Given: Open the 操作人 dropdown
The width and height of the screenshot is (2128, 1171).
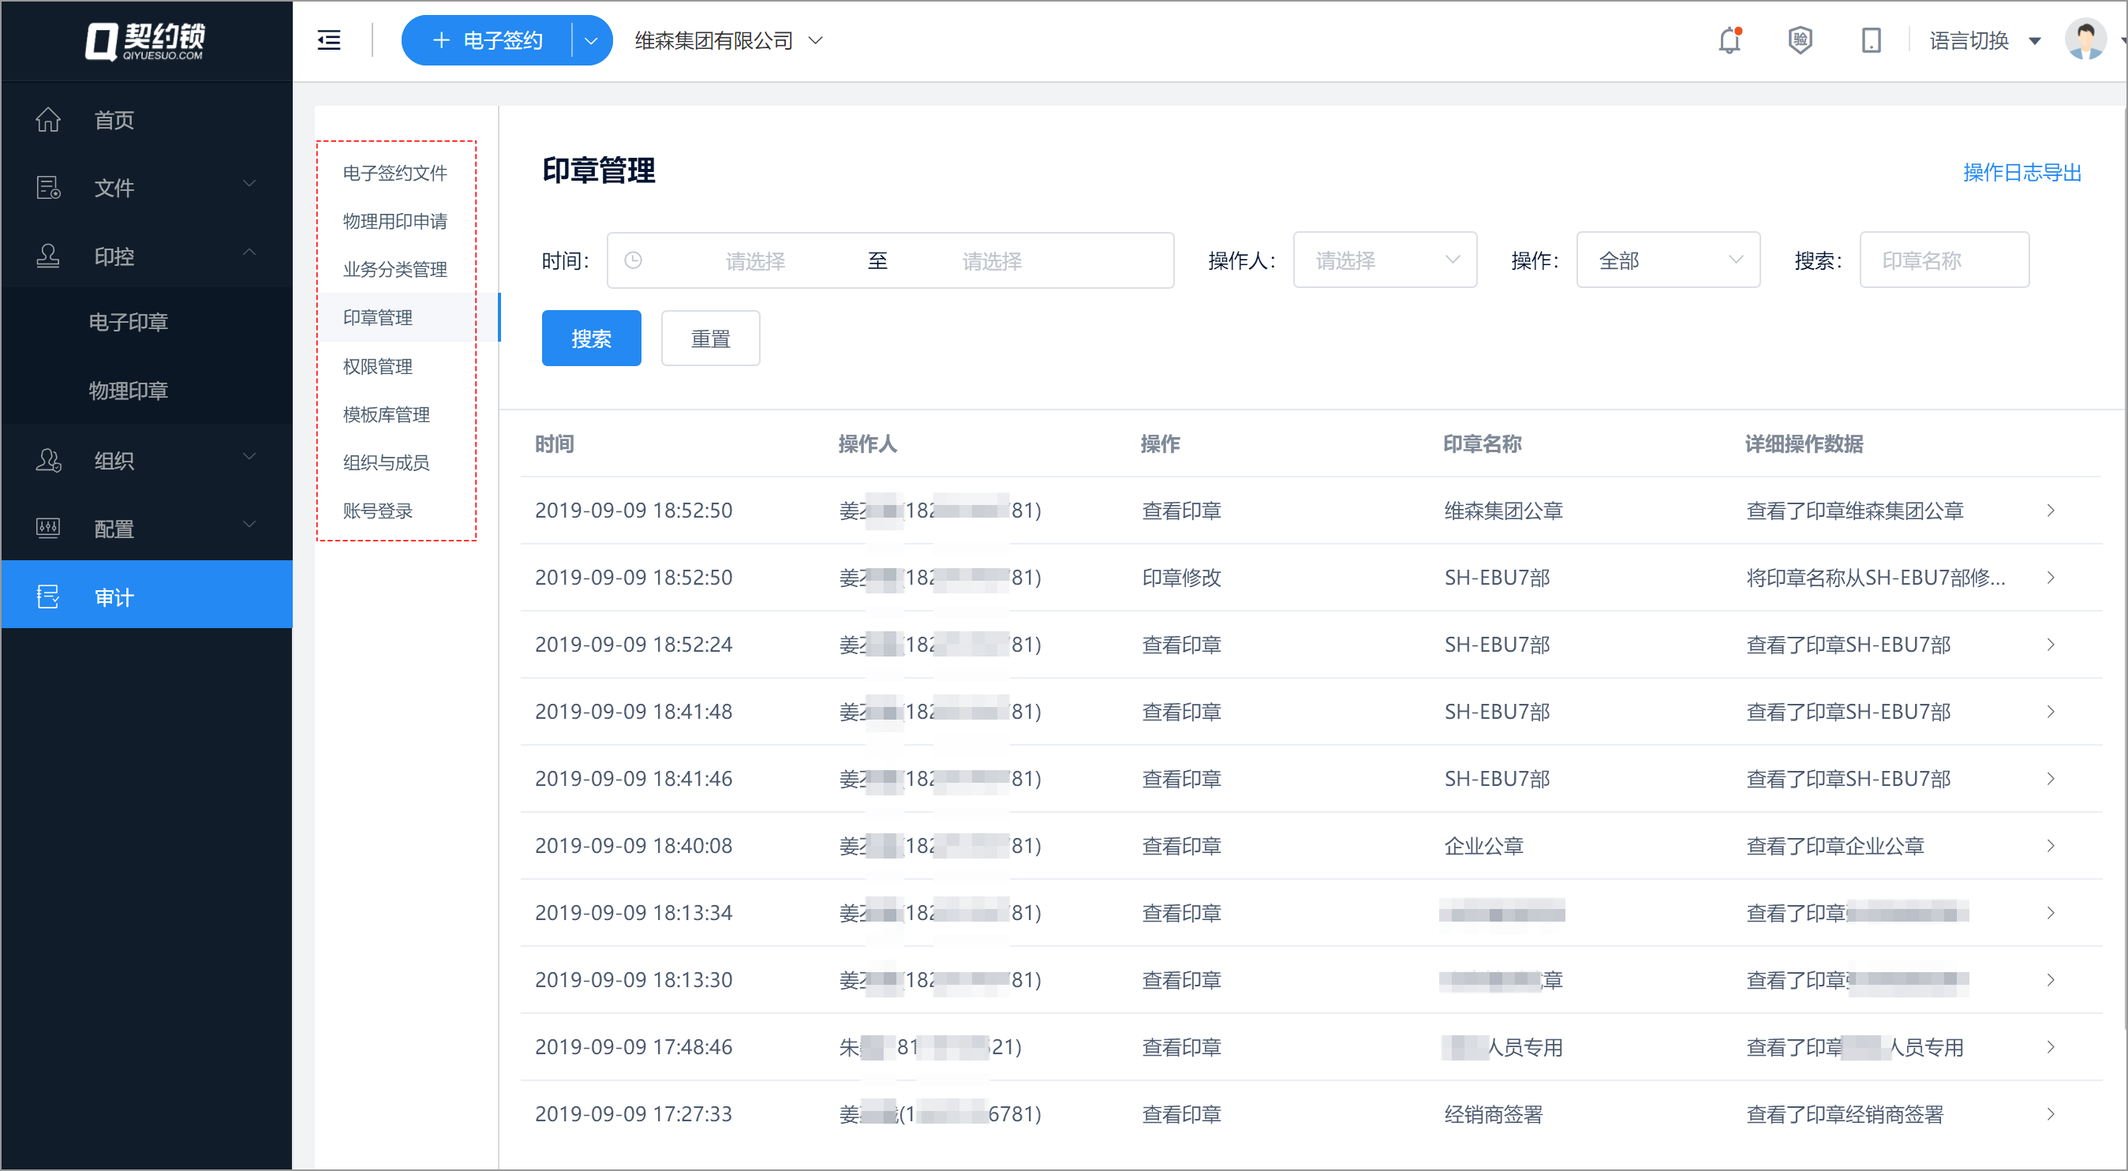Looking at the screenshot, I should click(x=1385, y=261).
